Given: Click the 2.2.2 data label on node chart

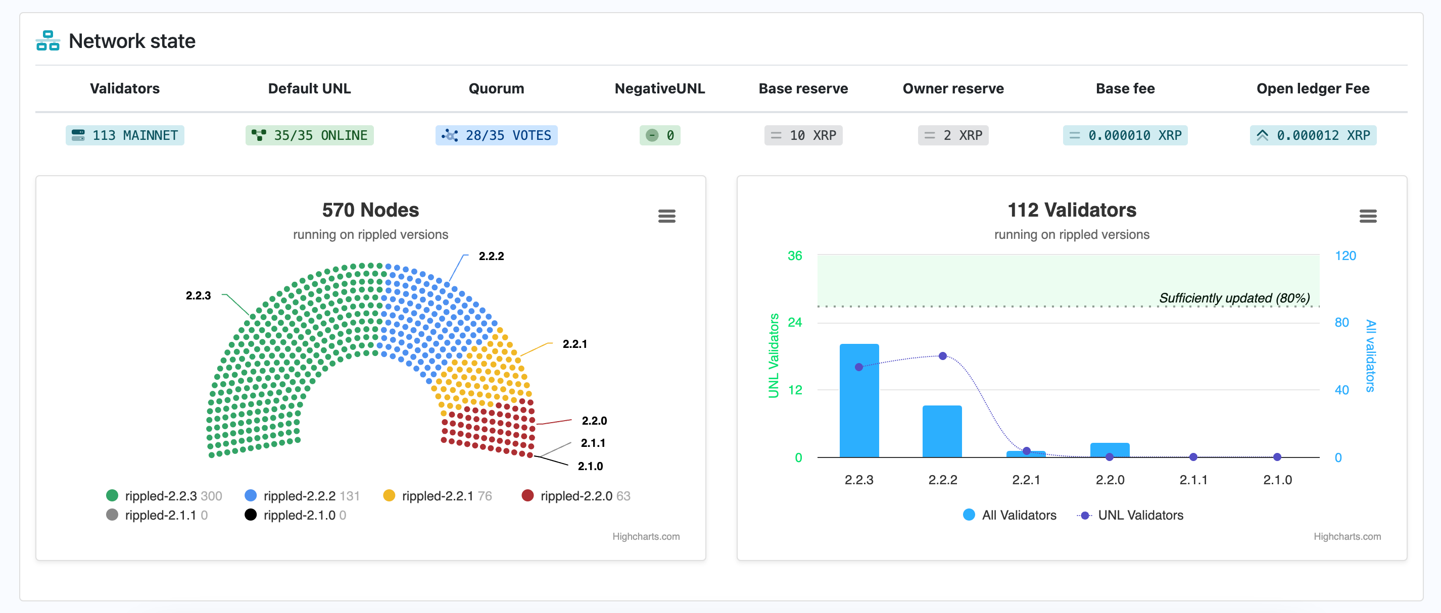Looking at the screenshot, I should point(491,256).
